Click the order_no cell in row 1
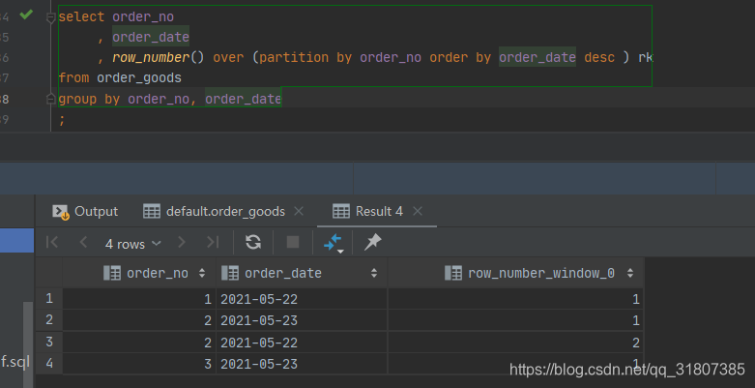Image resolution: width=755 pixels, height=388 pixels. coord(139,299)
